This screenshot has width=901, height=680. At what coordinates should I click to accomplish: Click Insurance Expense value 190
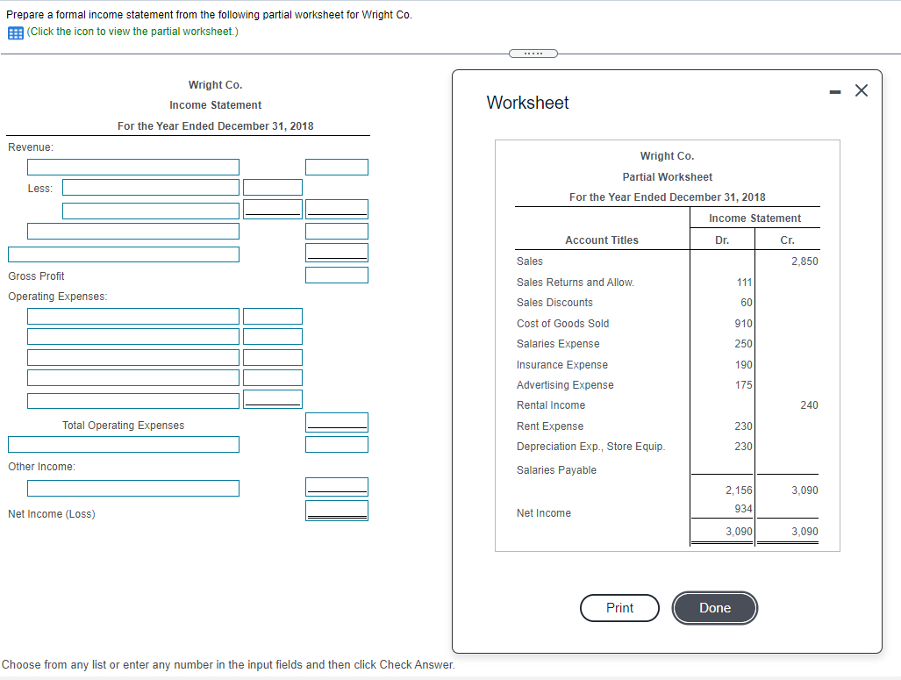[743, 365]
